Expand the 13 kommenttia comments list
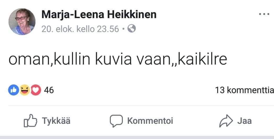 pos(244,90)
